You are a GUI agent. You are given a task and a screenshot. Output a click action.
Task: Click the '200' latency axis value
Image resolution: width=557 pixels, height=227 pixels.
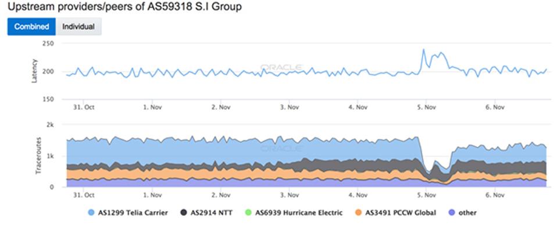click(x=48, y=71)
